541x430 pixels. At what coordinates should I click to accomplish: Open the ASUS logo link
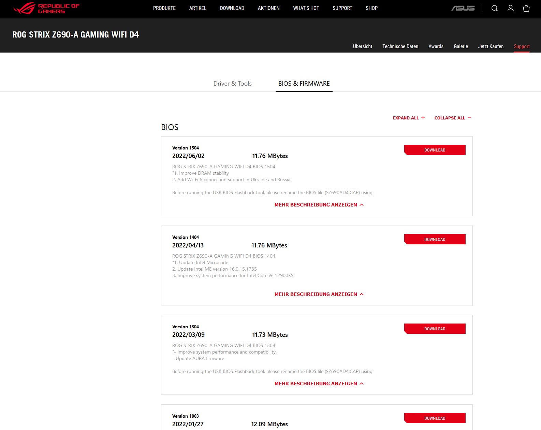tap(463, 8)
